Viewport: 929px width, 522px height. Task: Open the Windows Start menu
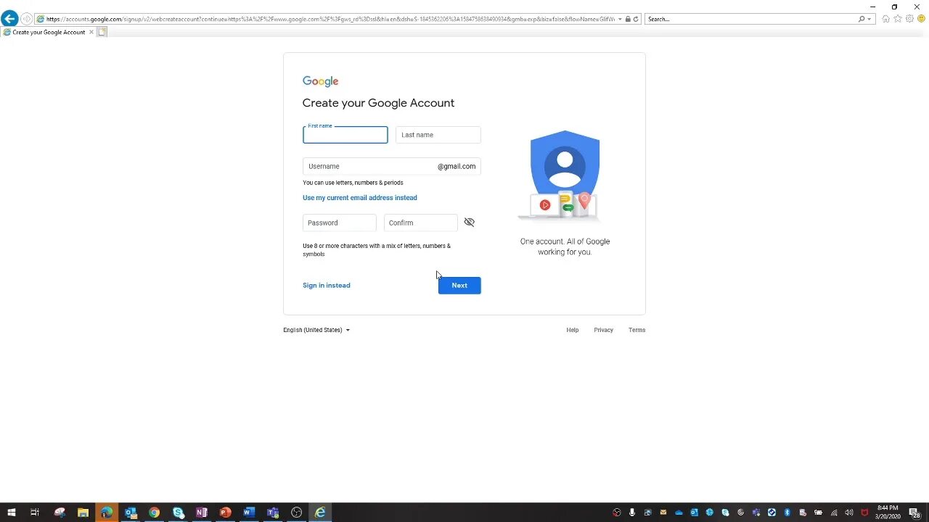pyautogui.click(x=11, y=513)
